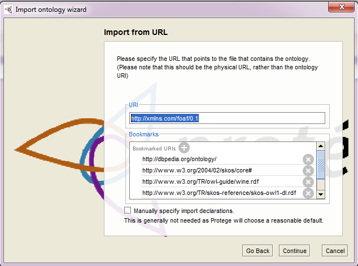Remove the dbpedia.org/ontology bookmark
Viewport: 358px width, 266px height.
point(308,159)
